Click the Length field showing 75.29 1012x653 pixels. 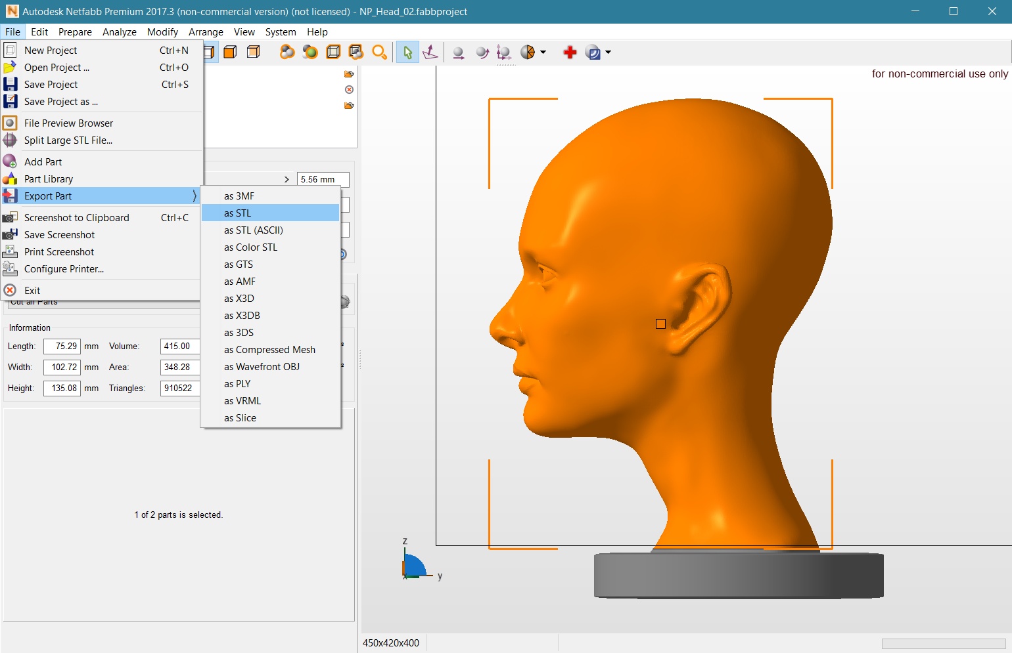click(62, 347)
